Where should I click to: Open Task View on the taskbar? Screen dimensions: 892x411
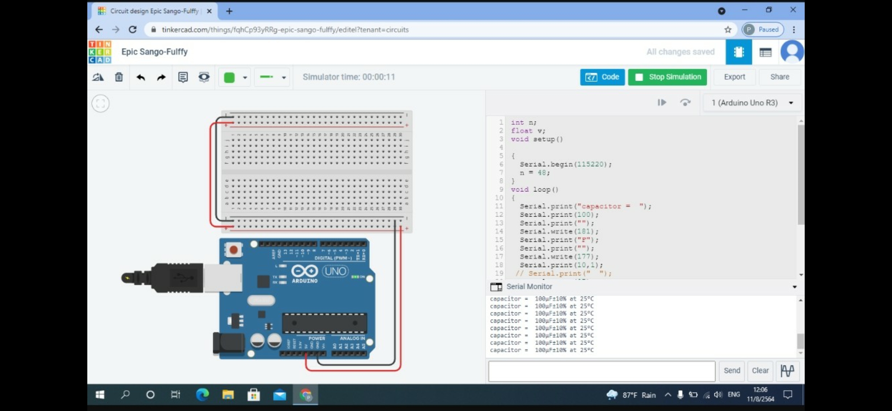(175, 395)
